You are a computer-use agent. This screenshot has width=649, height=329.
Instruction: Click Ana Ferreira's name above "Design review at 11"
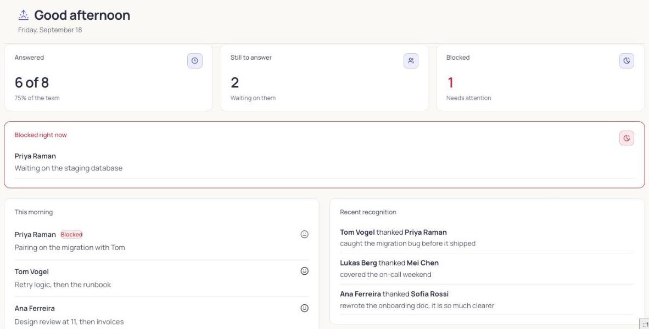click(x=35, y=308)
